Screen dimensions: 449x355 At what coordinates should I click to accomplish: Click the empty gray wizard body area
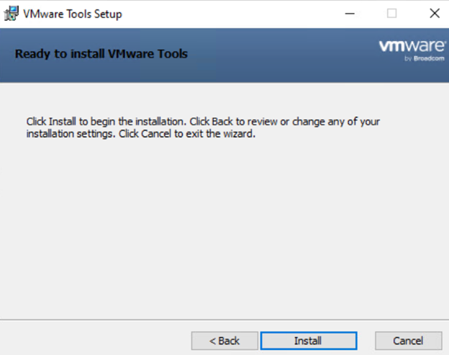[x=223, y=230]
